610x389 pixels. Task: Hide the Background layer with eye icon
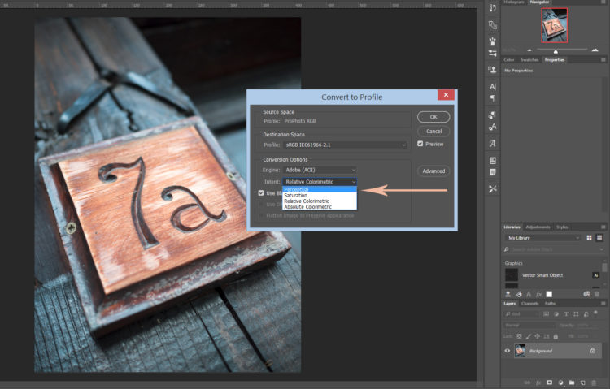508,351
